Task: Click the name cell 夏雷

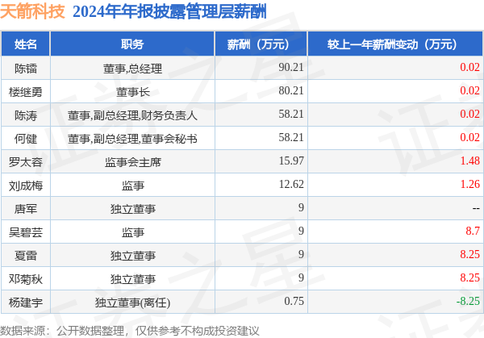Action: click(26, 256)
